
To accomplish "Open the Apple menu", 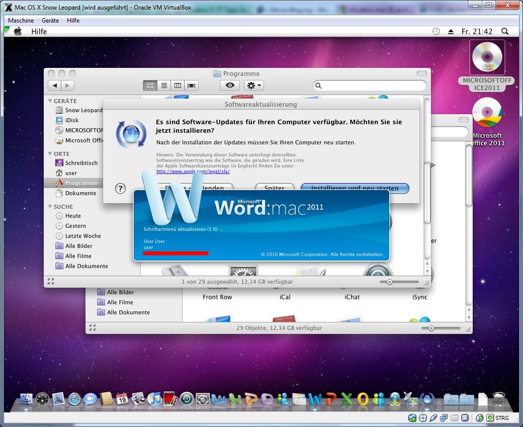I will [18, 31].
